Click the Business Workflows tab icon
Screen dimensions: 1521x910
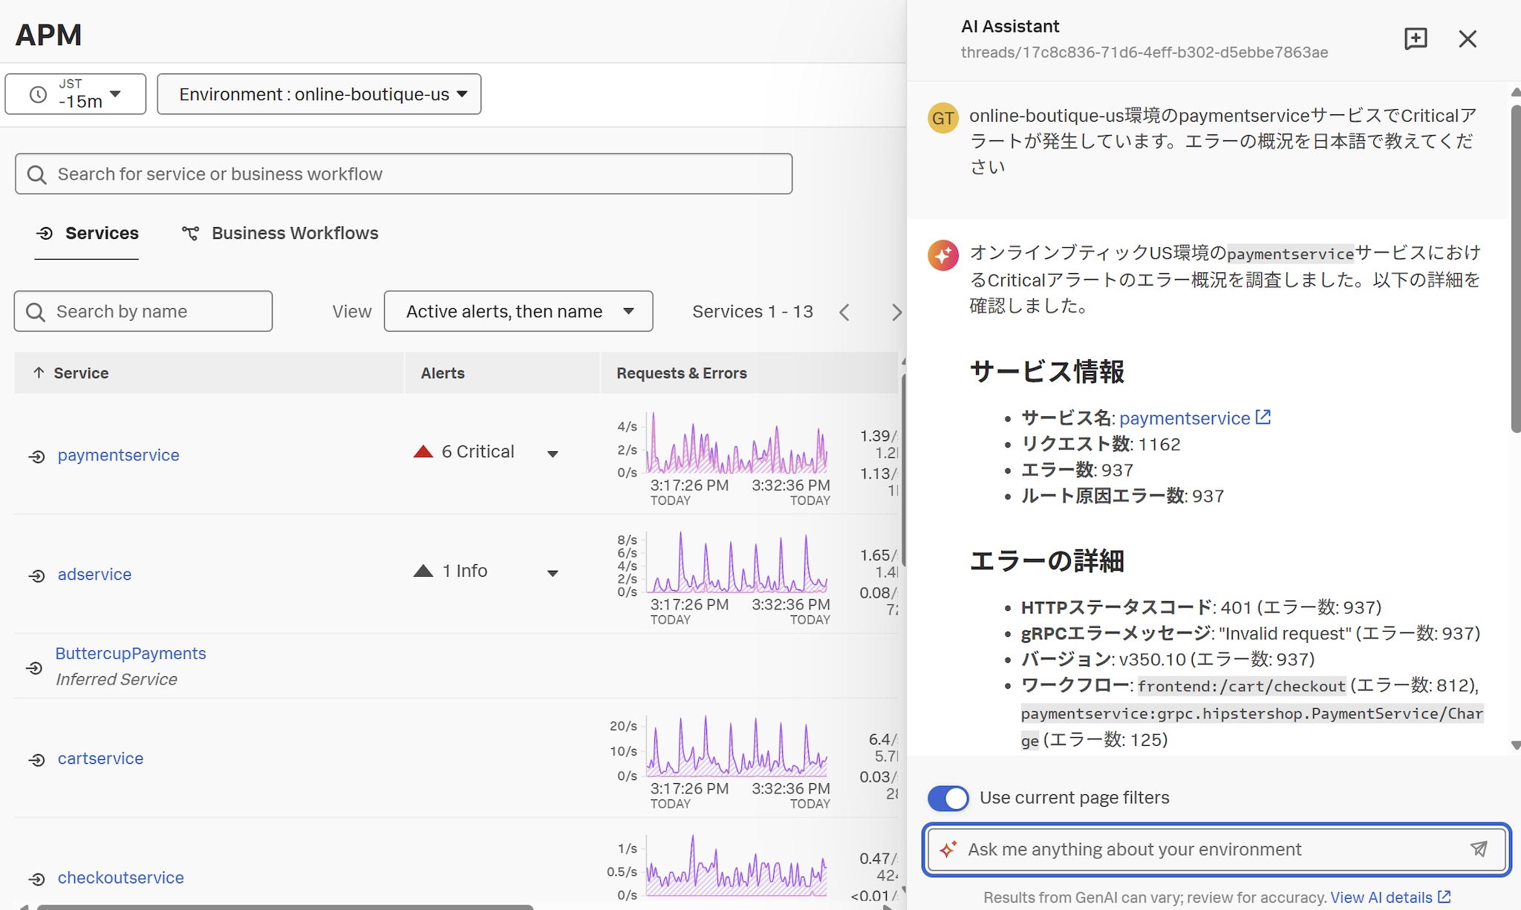click(190, 234)
